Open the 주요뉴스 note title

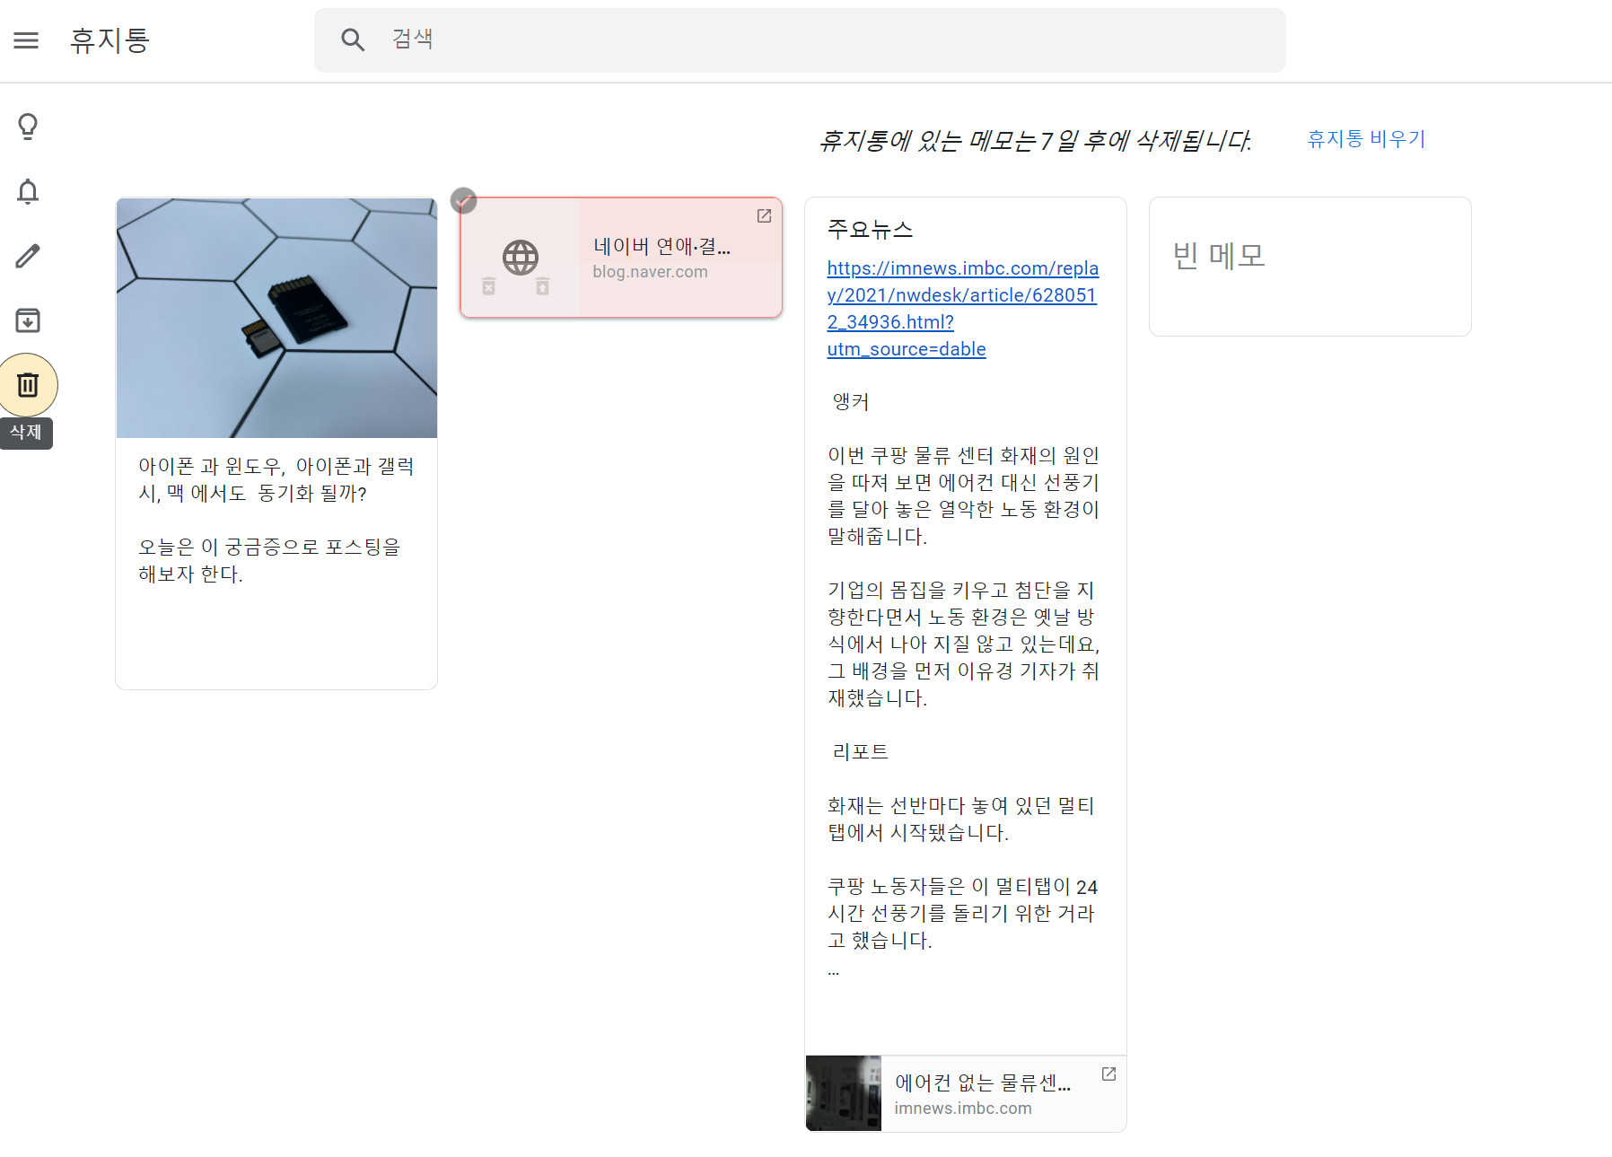tap(870, 230)
